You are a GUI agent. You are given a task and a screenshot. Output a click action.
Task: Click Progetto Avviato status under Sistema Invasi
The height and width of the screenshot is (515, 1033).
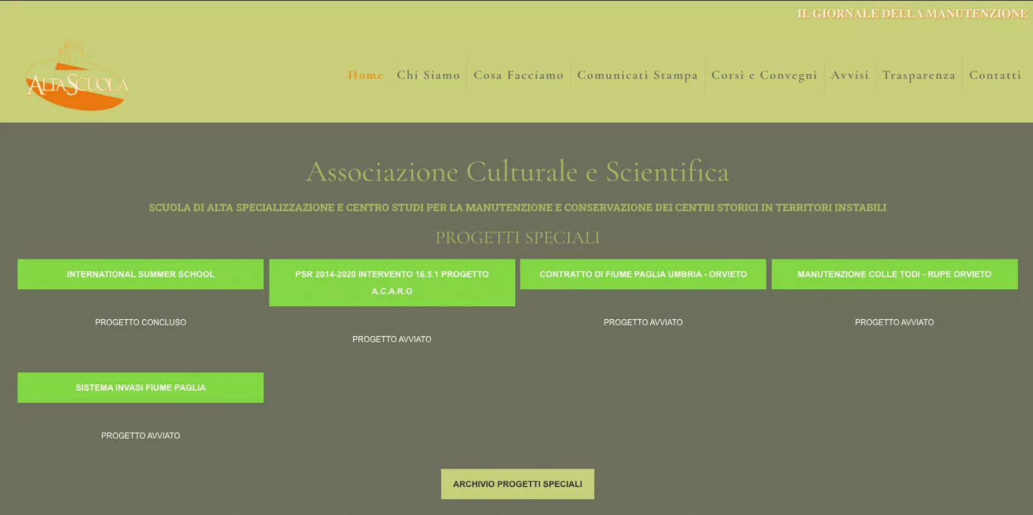pos(140,435)
